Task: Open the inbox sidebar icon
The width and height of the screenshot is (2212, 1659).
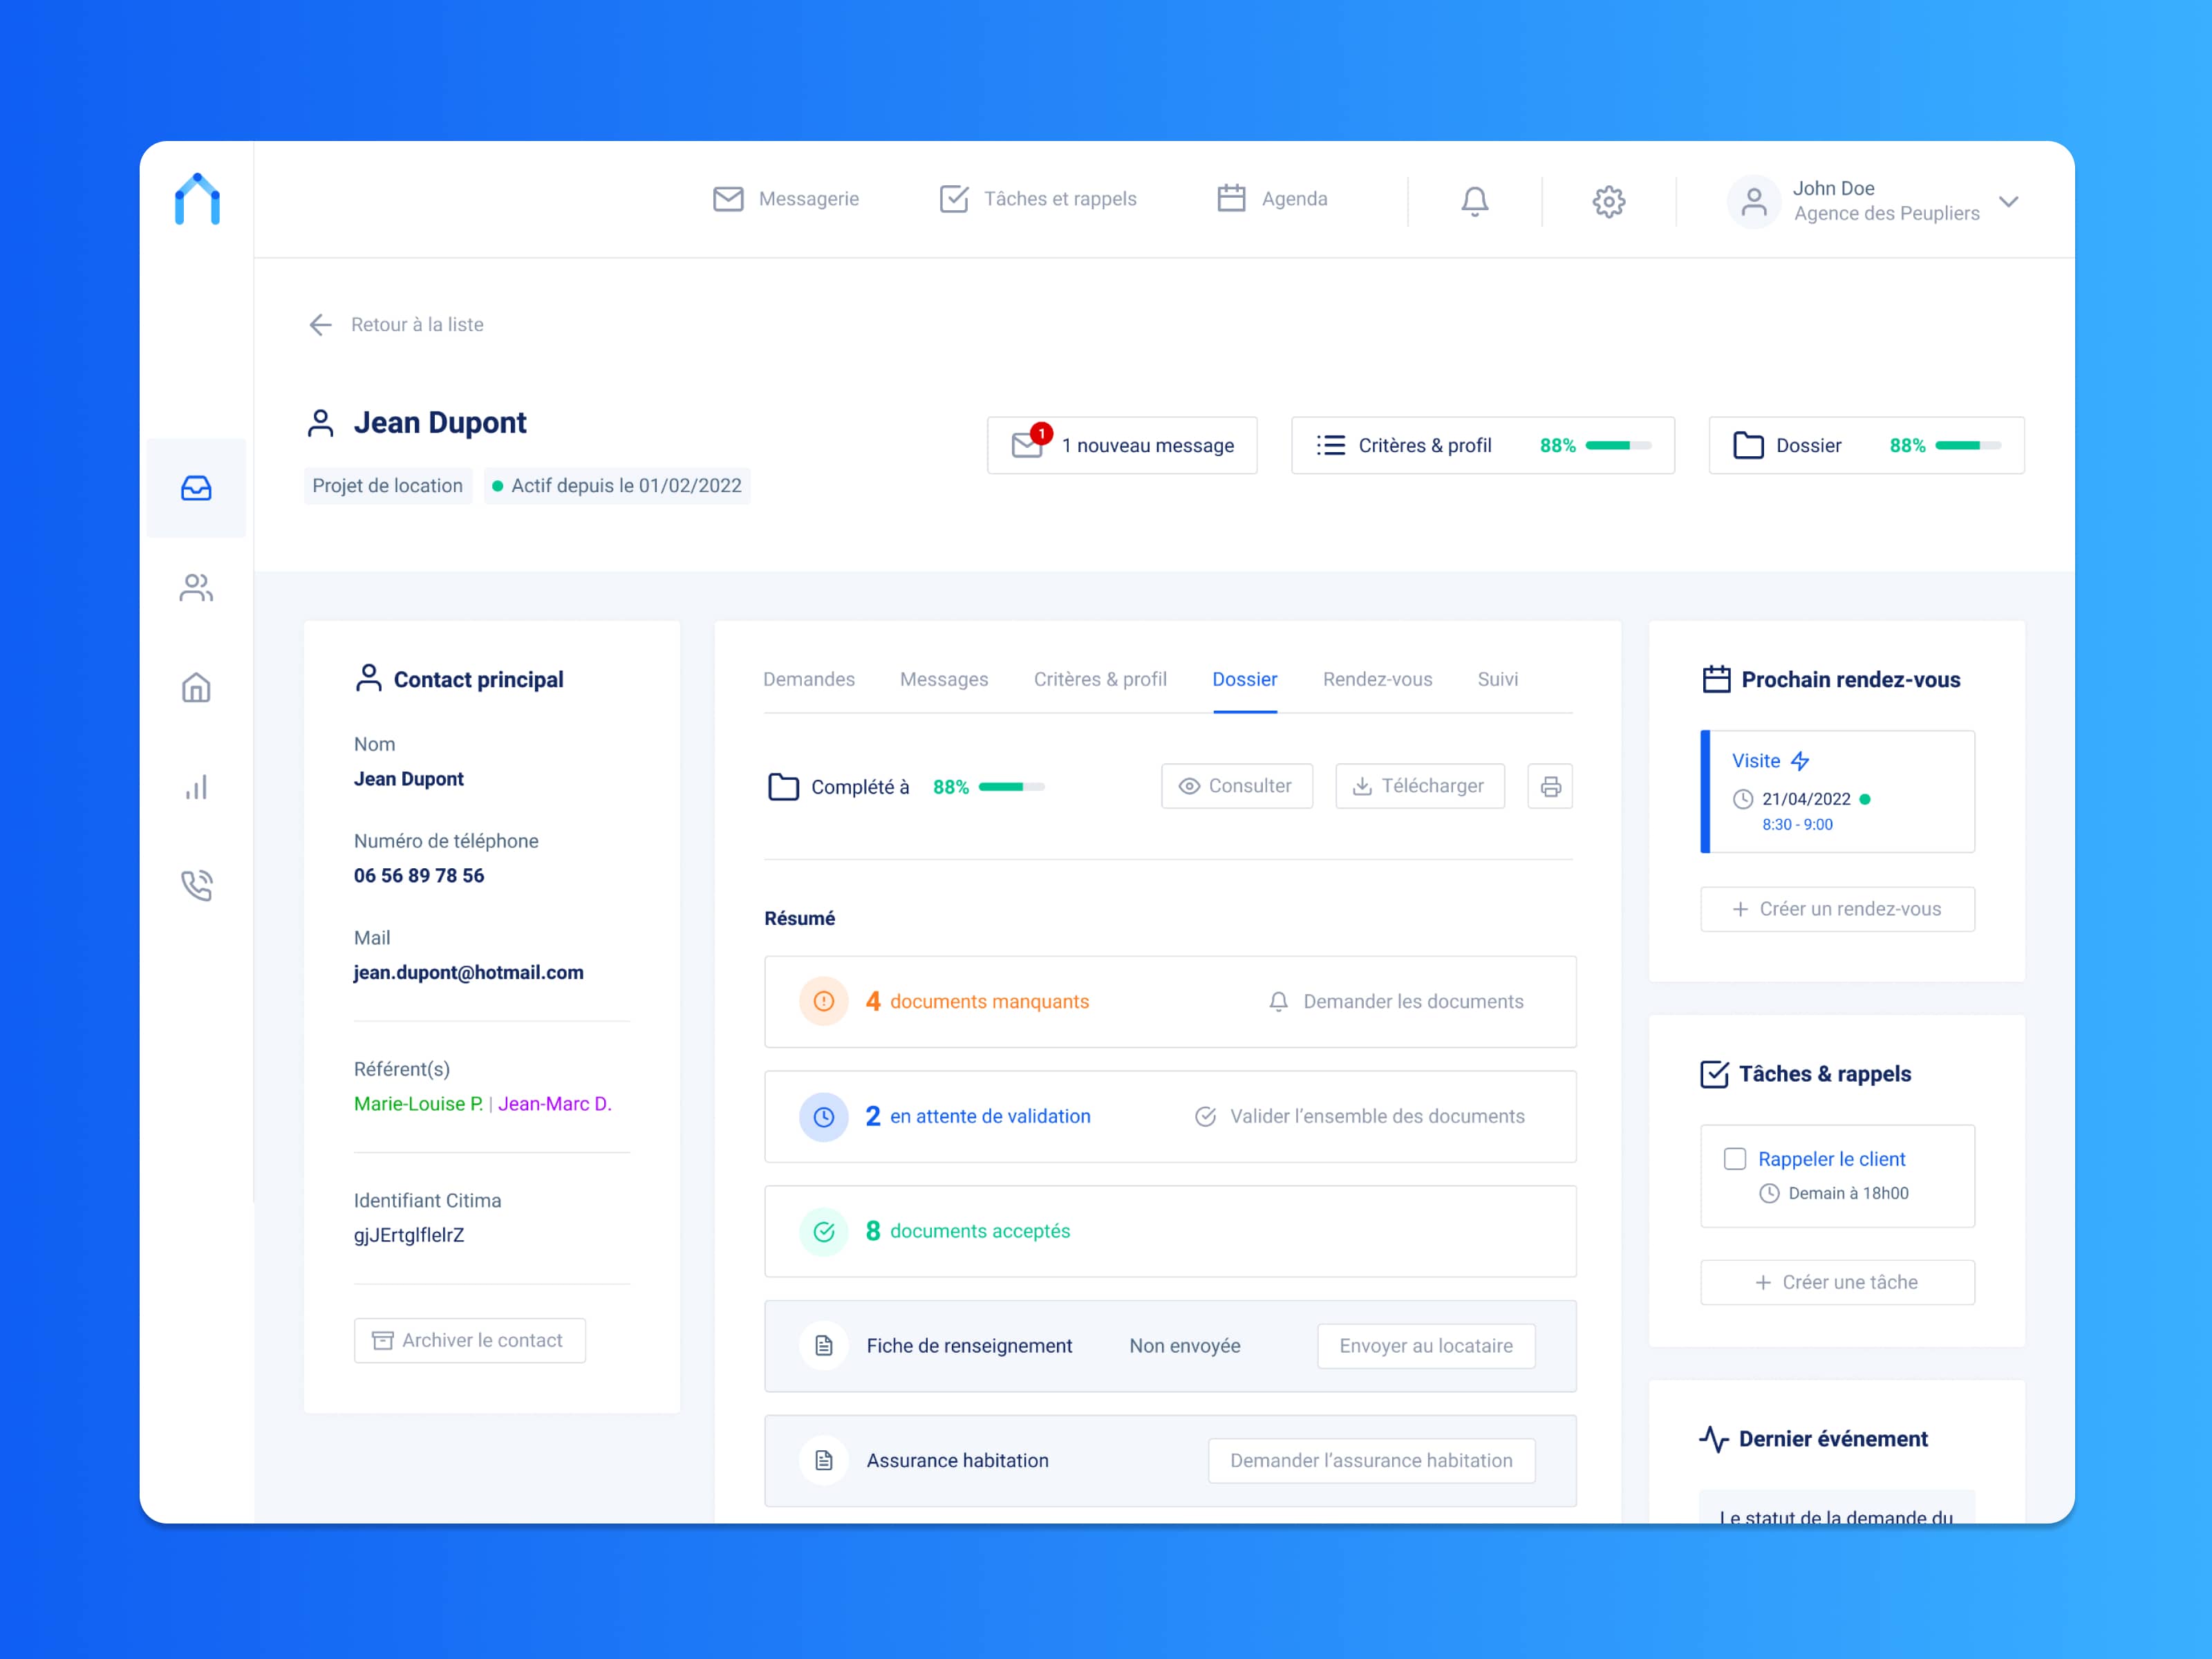Action: point(196,488)
